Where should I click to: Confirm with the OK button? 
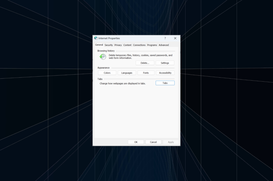click(136, 142)
